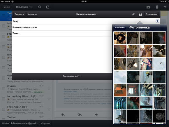Star the iTunes message
Screen dimensions: 169x127
[49, 88]
